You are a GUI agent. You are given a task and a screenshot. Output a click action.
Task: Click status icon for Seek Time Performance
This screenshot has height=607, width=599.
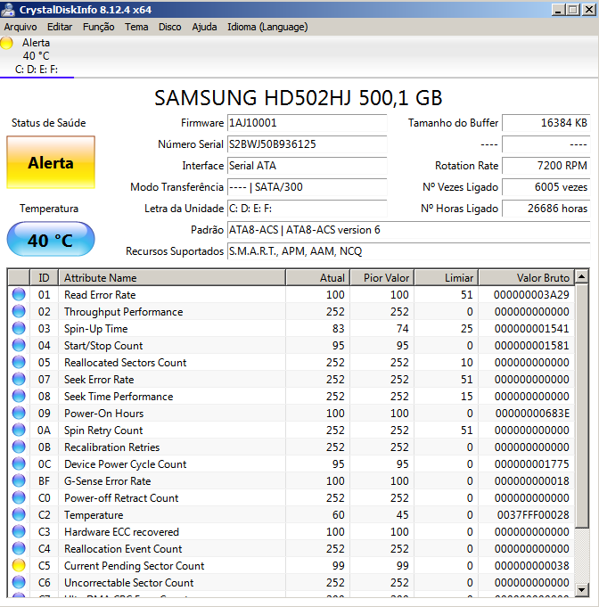[19, 397]
